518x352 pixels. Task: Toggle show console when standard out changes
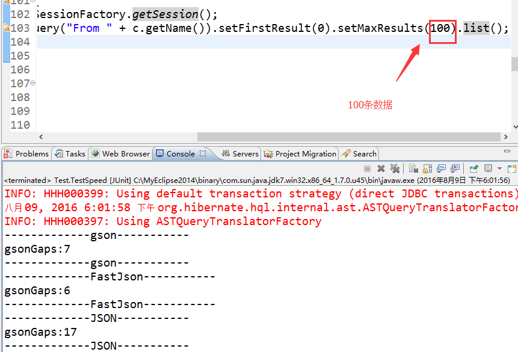441,168
